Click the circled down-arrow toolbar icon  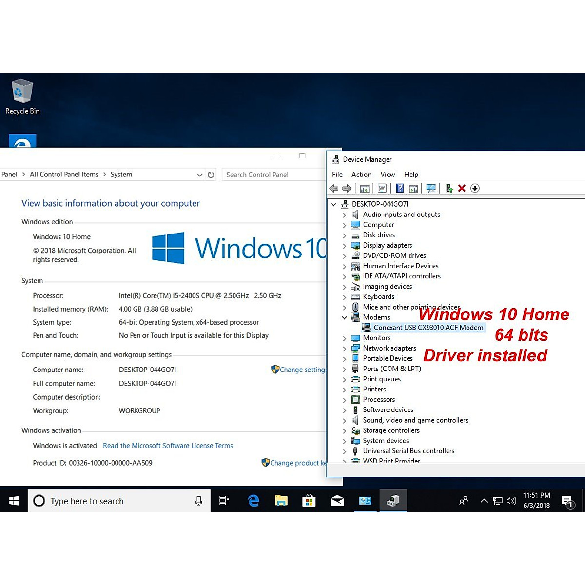coord(475,188)
